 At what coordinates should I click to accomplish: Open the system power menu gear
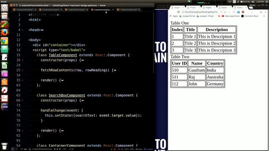point(267,2)
